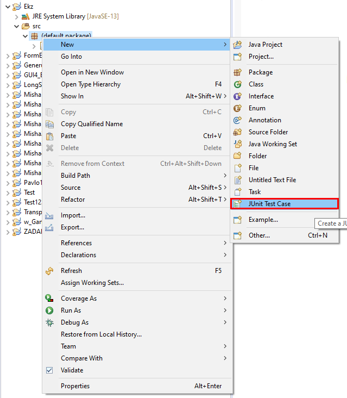347x398 pixels.
Task: Open the Refactor submenu entry
Action: 137,200
